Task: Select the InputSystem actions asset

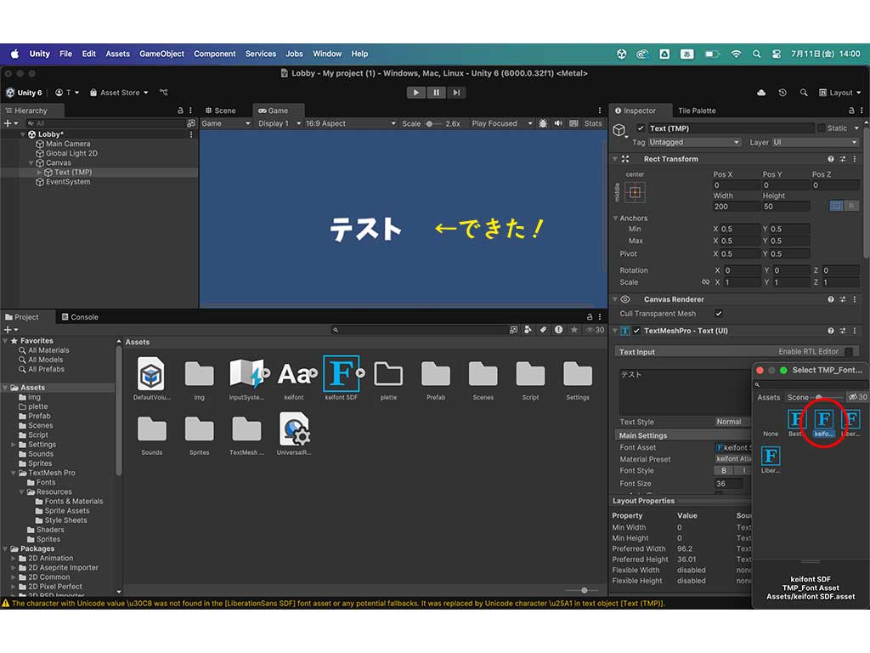Action: pyautogui.click(x=246, y=373)
